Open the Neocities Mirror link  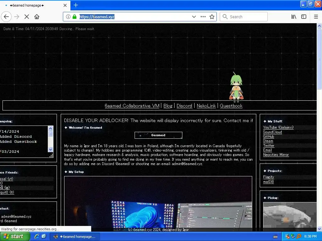[x=276, y=155]
